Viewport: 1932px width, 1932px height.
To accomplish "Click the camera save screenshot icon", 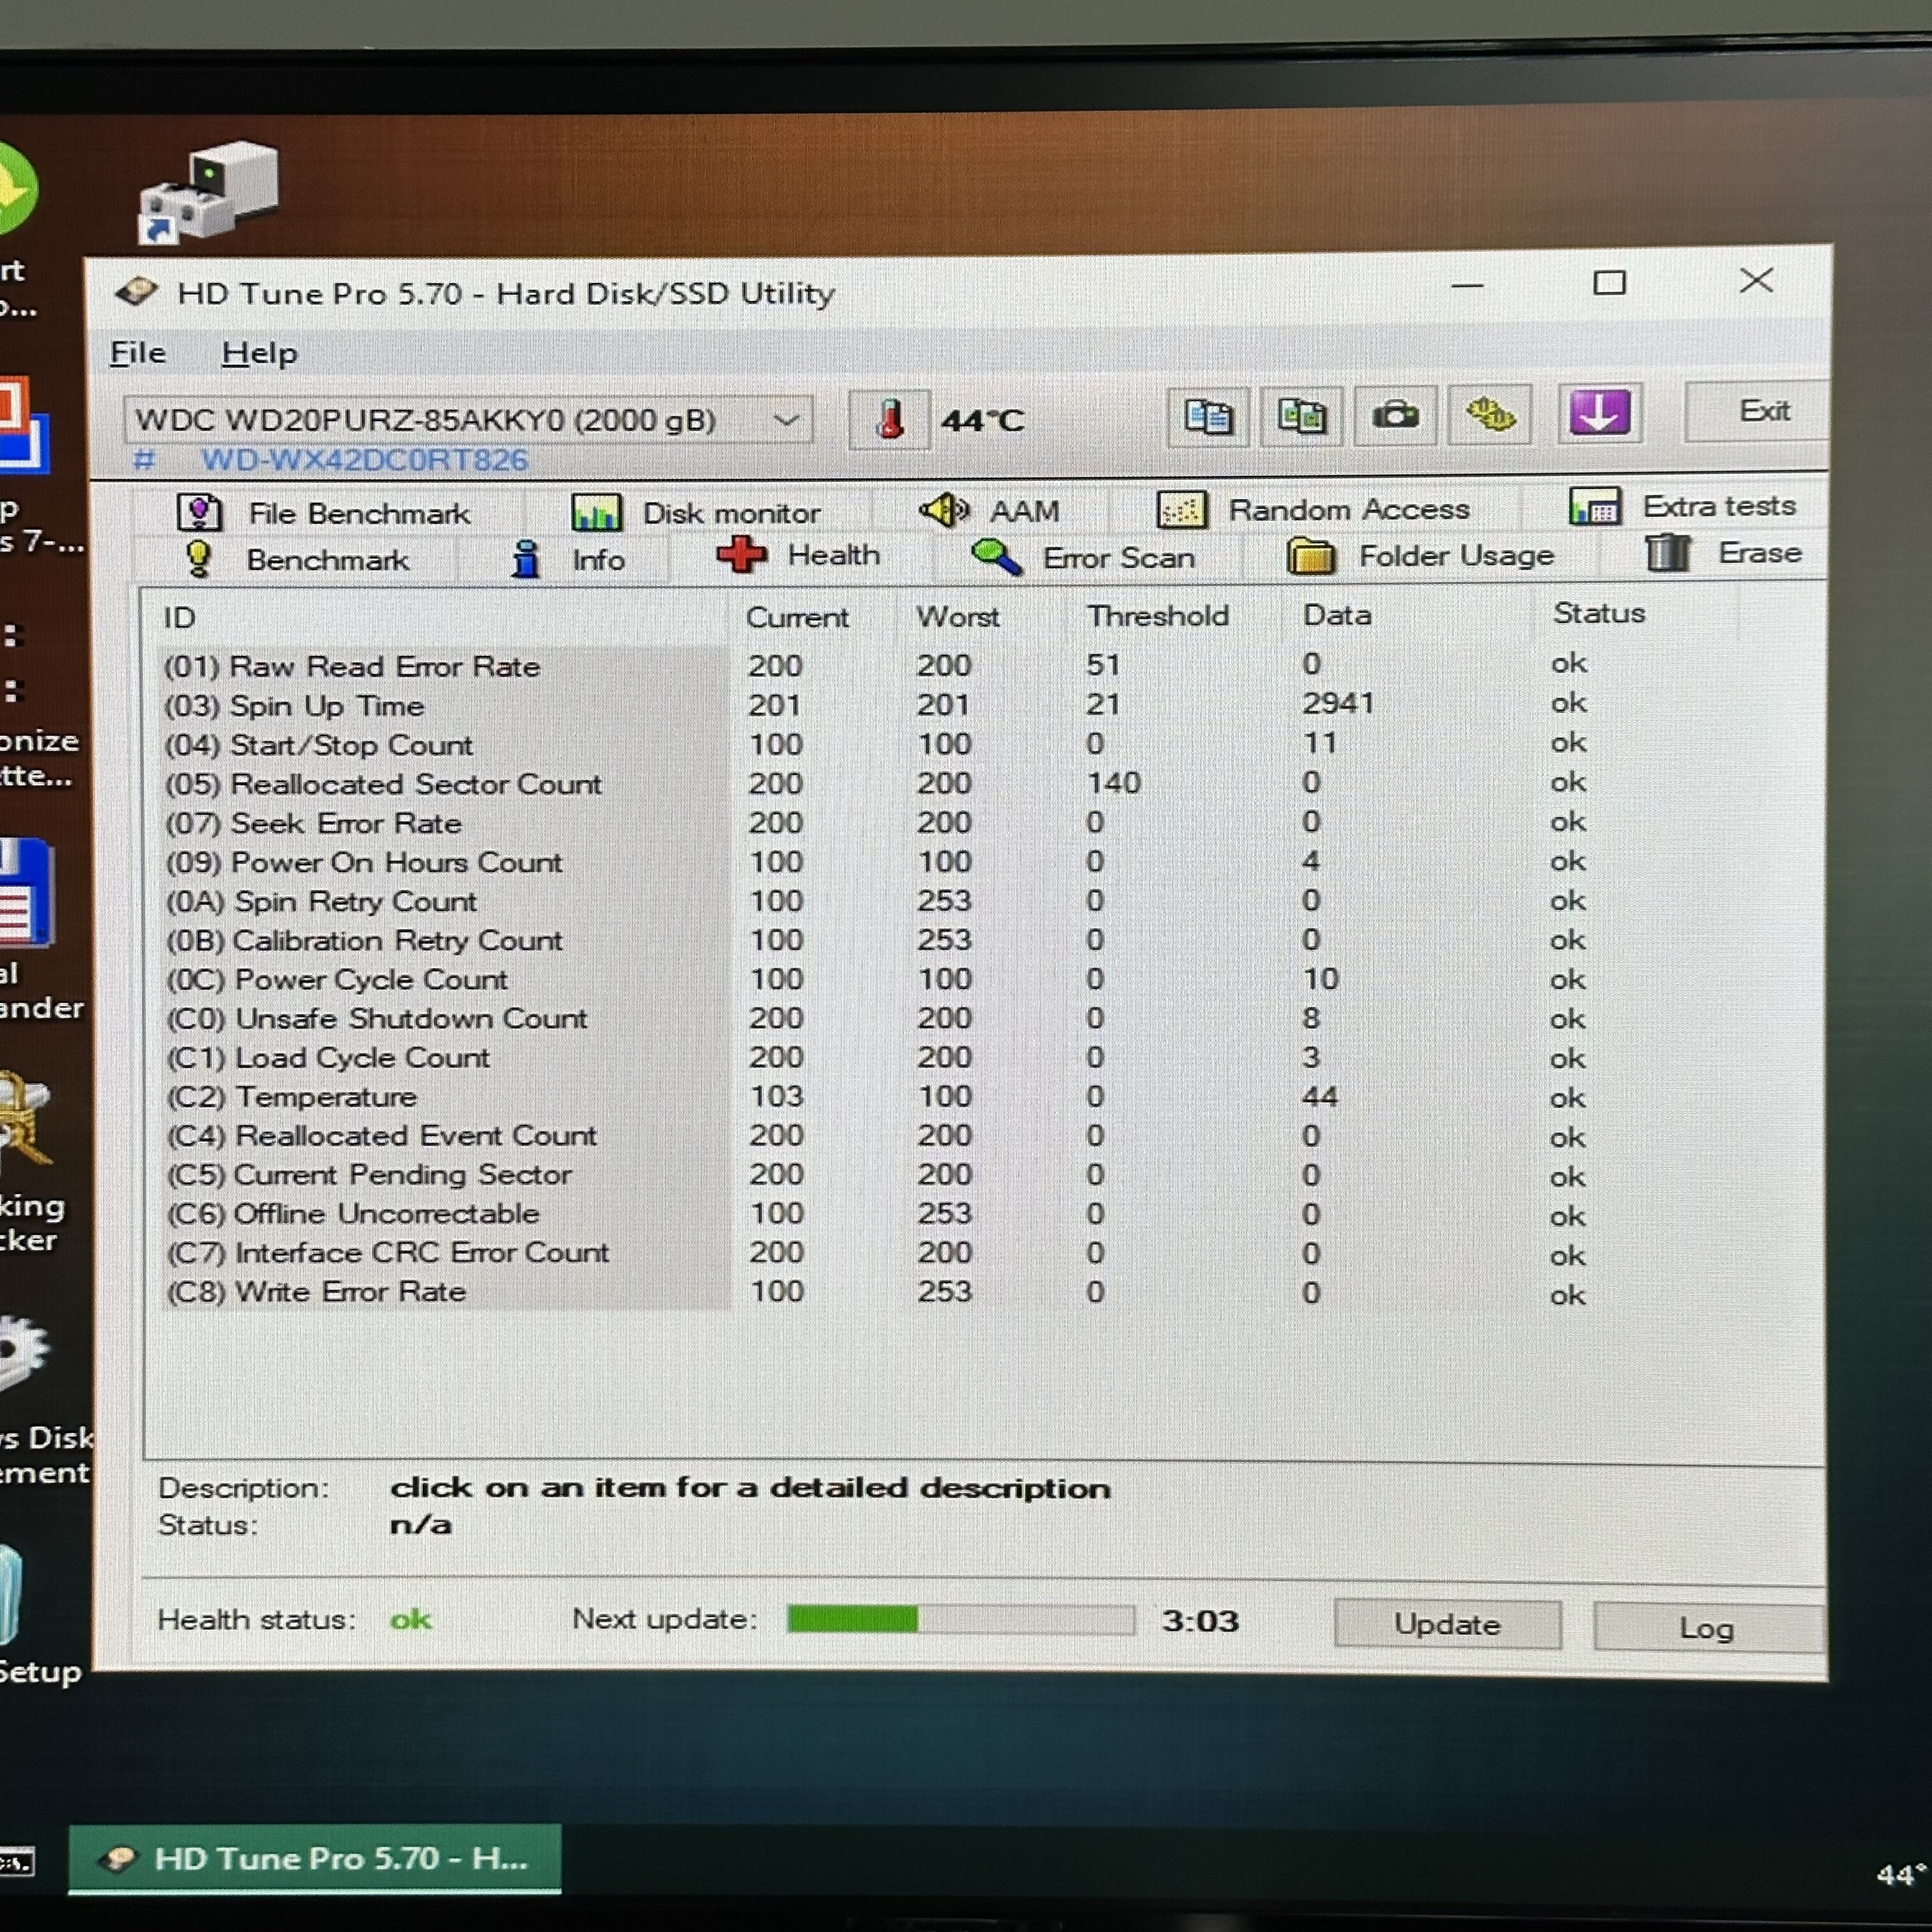I will click(1395, 414).
